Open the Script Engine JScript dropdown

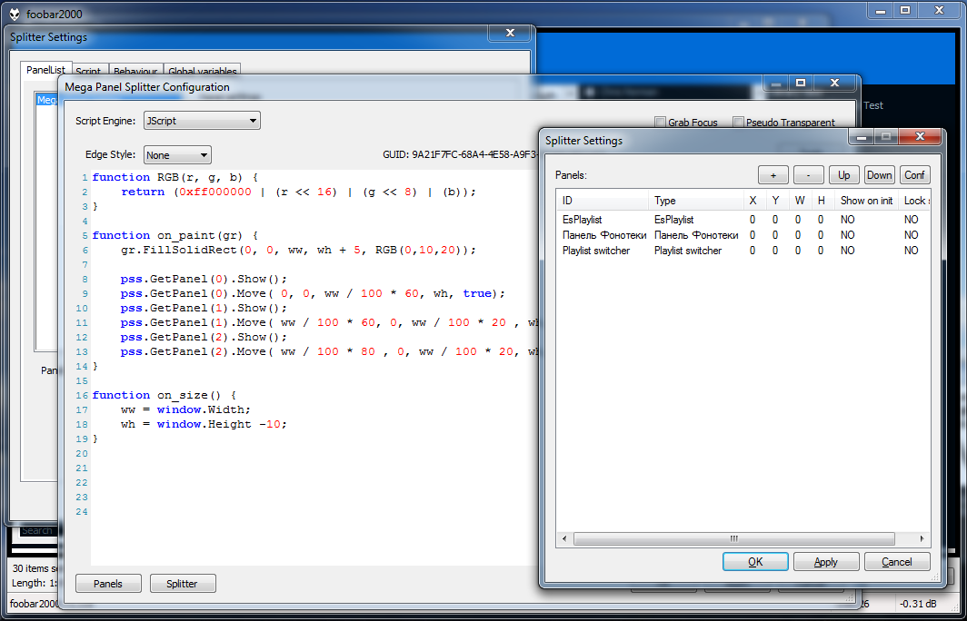(x=202, y=121)
